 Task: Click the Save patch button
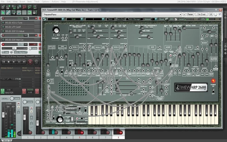tap(110, 19)
